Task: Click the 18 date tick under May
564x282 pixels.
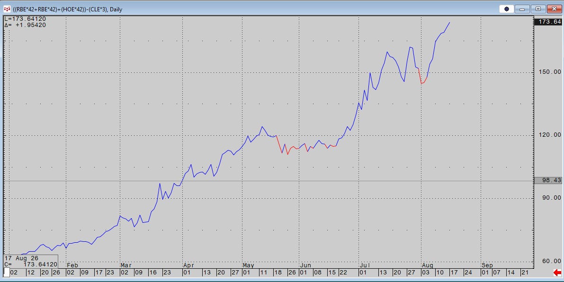Action: tap(278, 273)
